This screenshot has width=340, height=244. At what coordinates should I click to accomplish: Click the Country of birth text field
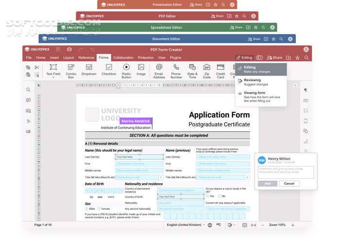181,197
